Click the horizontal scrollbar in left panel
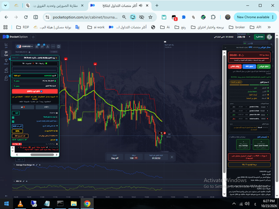279x209 pixels. pos(42,154)
